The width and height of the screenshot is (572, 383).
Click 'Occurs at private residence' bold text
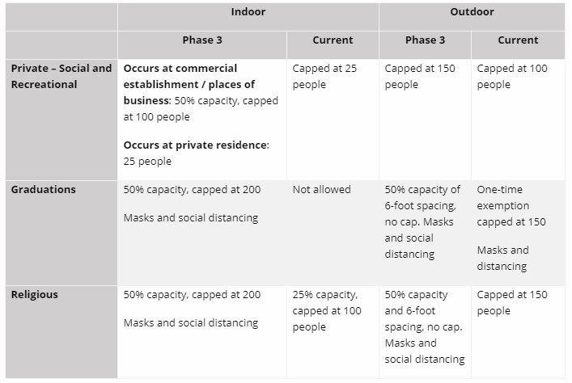(x=195, y=145)
